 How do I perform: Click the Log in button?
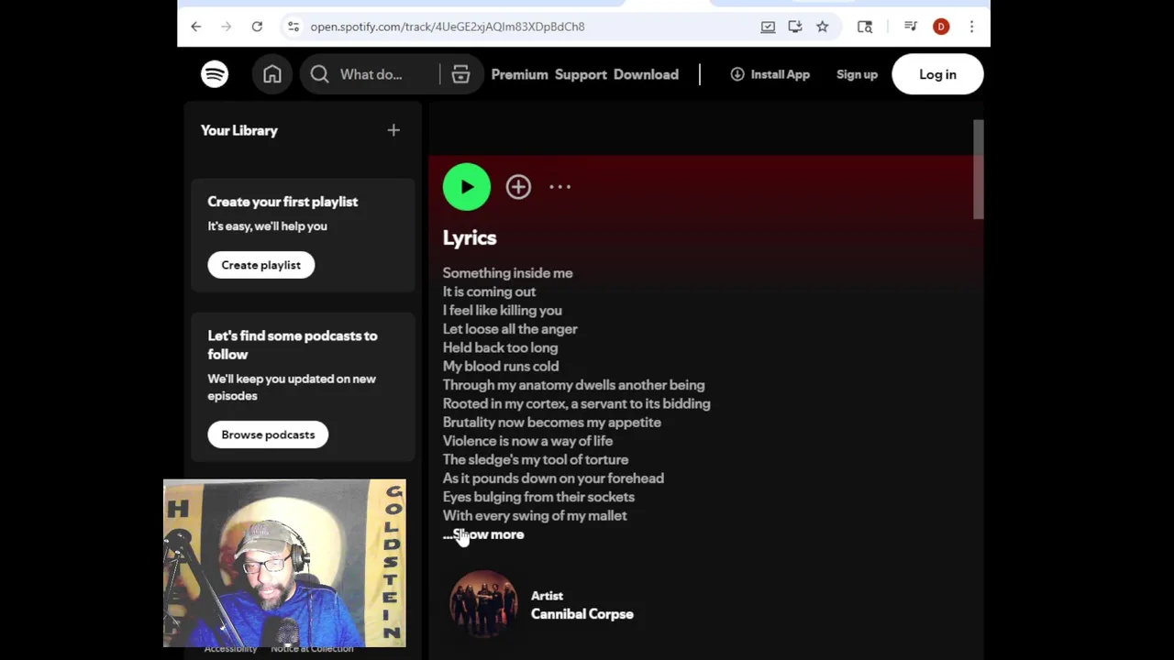pyautogui.click(x=937, y=74)
